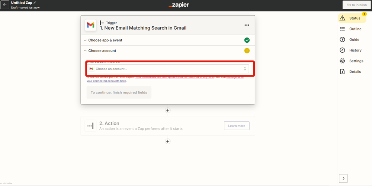
Task: Follow the manage connected accounts link
Action: coord(165,79)
